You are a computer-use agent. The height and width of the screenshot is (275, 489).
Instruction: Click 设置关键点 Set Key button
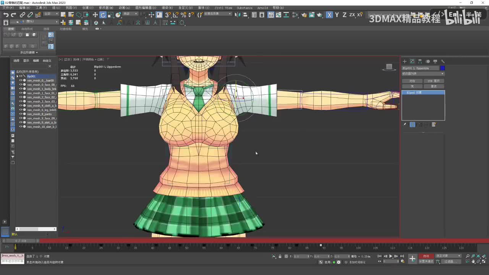coord(426,262)
